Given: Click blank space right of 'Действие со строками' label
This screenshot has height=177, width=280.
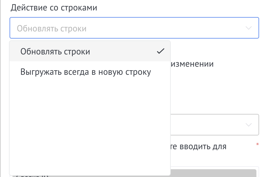Looking at the screenshot, I should click(179, 8).
